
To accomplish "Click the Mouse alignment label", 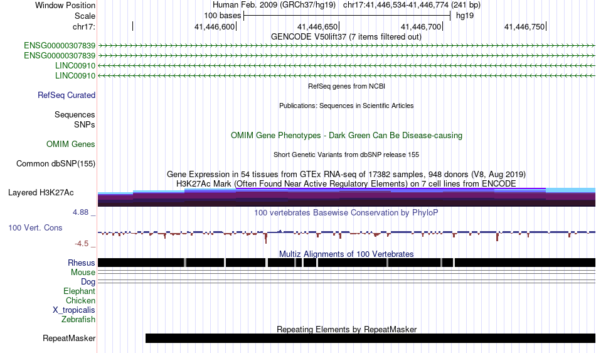I will (83, 273).
